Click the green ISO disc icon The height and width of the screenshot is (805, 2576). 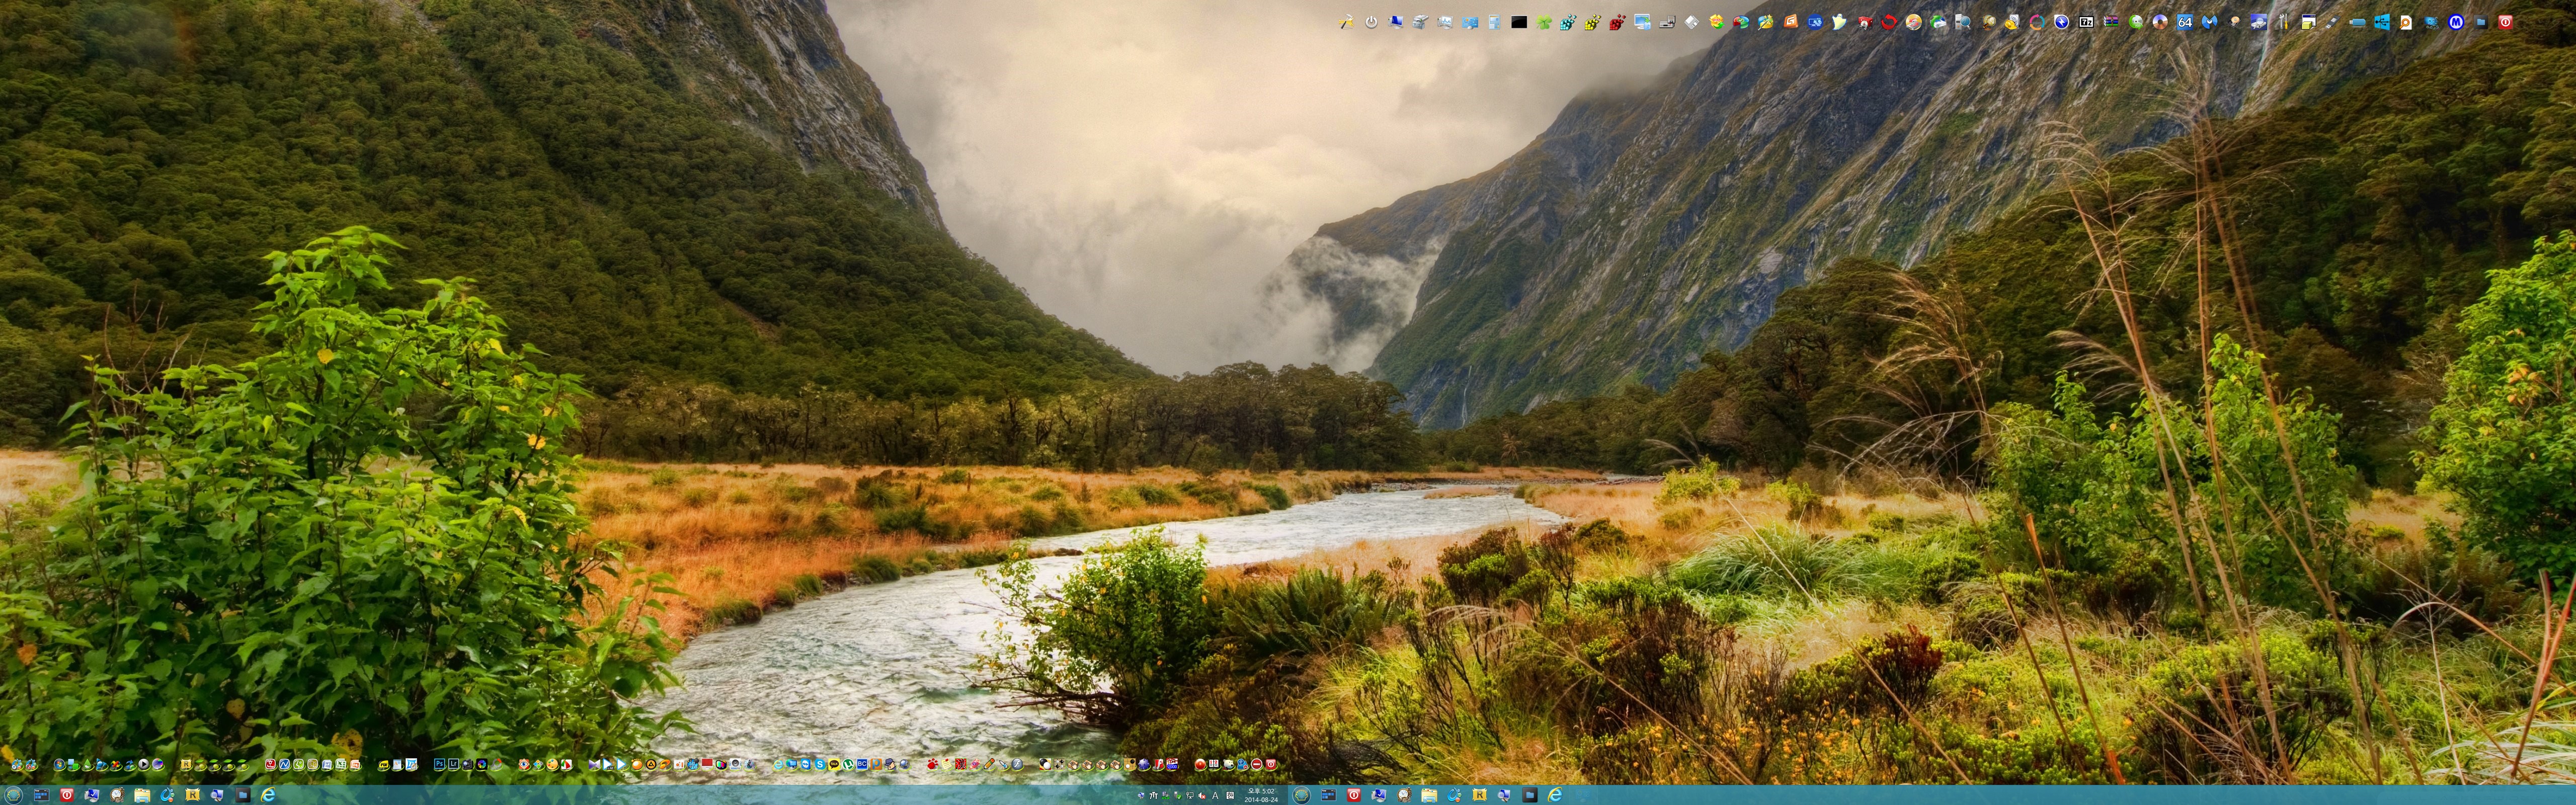(2136, 22)
